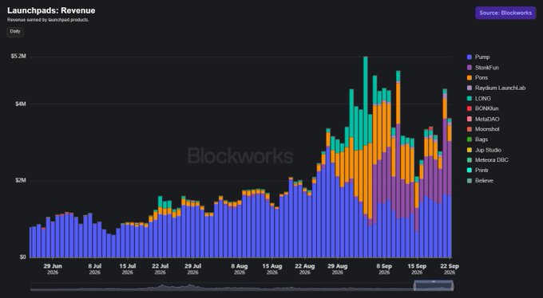
Task: Click the 15 Jul date label
Action: [128, 267]
